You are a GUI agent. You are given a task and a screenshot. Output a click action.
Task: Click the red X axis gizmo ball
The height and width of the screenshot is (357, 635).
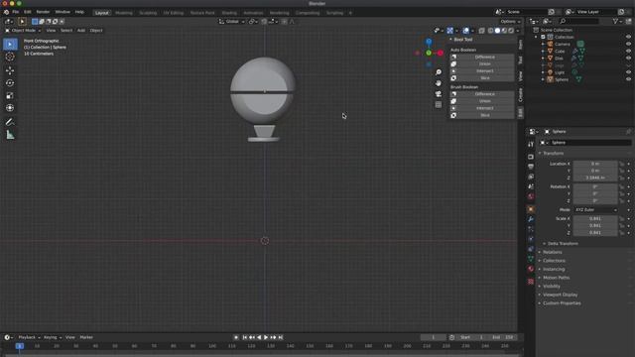(x=440, y=53)
